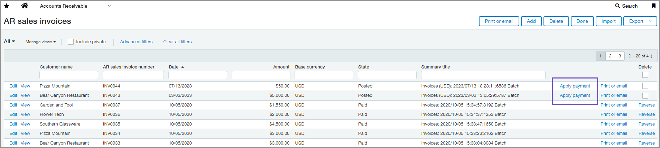Click the favorites star icon
Viewport: 660px width, 148px height.
(7, 6)
